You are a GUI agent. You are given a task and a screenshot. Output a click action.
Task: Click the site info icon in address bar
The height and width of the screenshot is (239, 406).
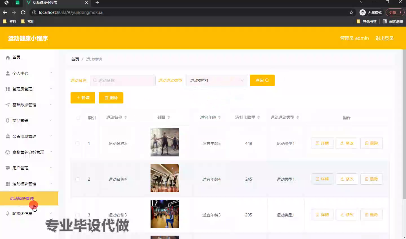34,12
